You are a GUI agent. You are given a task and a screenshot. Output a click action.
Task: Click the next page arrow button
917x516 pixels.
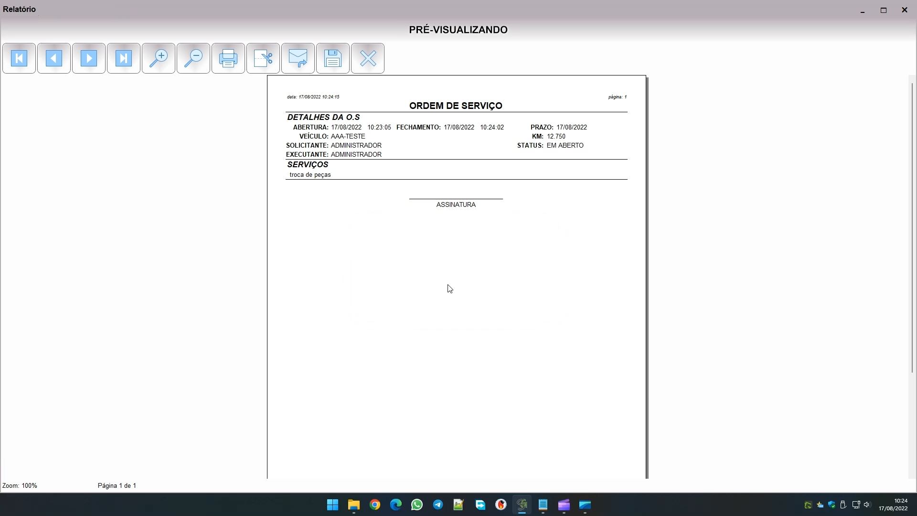point(89,58)
